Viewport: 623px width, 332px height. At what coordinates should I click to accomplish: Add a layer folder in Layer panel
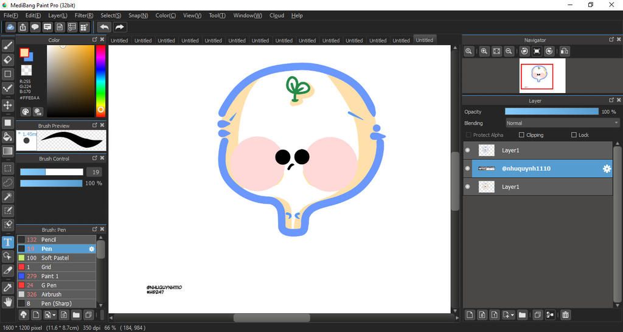[522, 315]
